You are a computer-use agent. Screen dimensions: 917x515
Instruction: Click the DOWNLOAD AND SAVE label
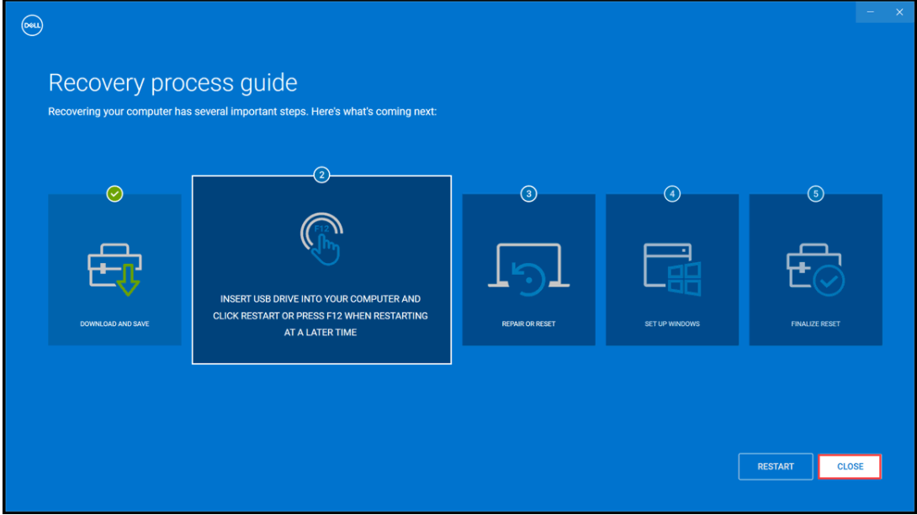click(114, 323)
